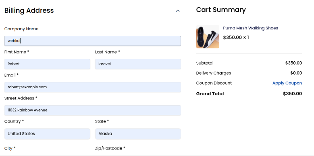Click the Street Address field
This screenshot has height=156, width=314.
[x=93, y=110]
